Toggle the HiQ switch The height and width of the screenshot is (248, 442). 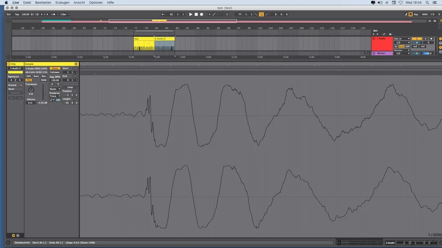pos(28,80)
